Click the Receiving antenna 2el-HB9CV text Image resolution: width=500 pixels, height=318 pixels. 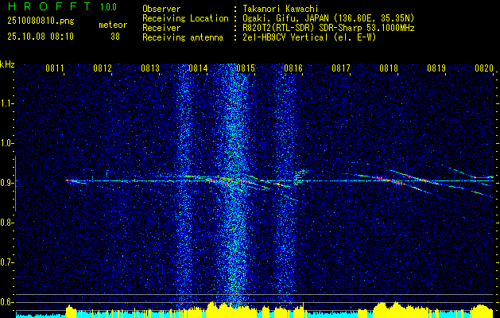pyautogui.click(x=310, y=37)
